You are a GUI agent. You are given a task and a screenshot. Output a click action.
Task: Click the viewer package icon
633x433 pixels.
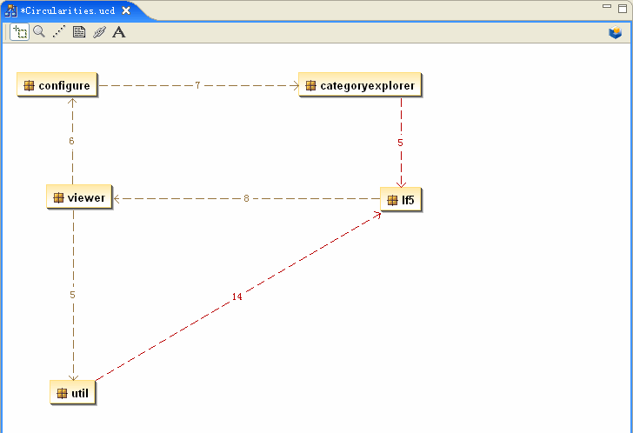(x=58, y=197)
